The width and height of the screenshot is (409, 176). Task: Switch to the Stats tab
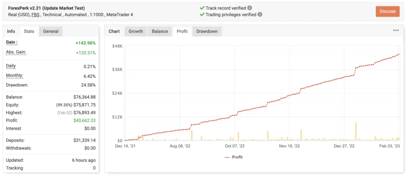point(29,31)
